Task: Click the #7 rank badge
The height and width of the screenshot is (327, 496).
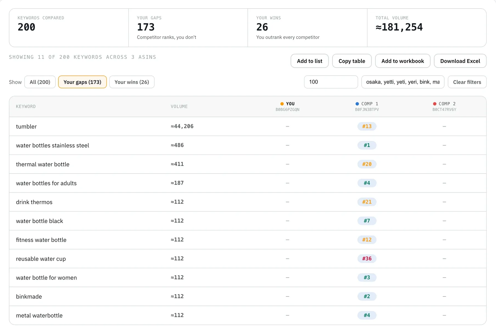Action: click(367, 221)
